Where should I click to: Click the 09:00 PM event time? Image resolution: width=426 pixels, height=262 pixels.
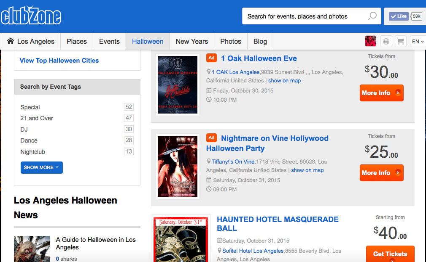click(225, 189)
